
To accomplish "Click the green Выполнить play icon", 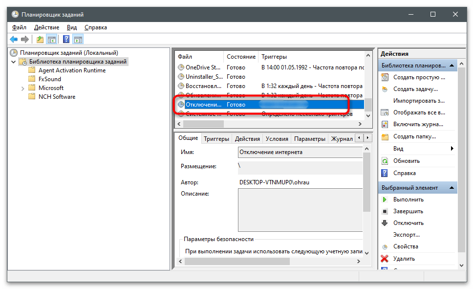I will point(385,200).
